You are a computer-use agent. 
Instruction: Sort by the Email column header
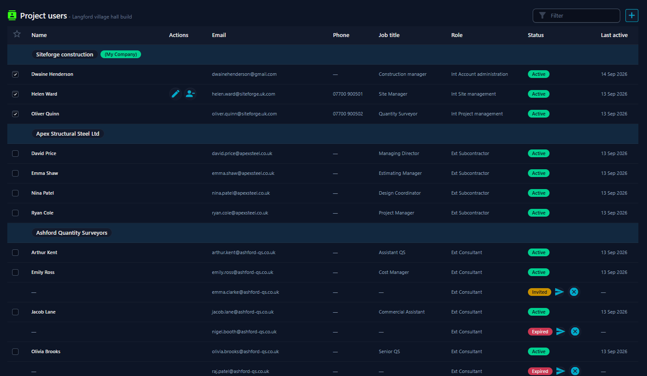[219, 35]
